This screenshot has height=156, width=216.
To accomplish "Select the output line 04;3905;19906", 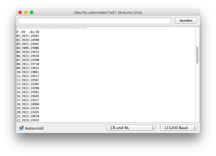I will 28,48.
